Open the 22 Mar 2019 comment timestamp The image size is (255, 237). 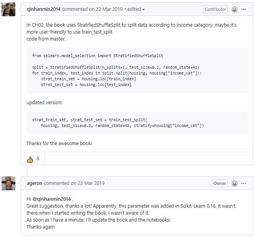click(109, 9)
